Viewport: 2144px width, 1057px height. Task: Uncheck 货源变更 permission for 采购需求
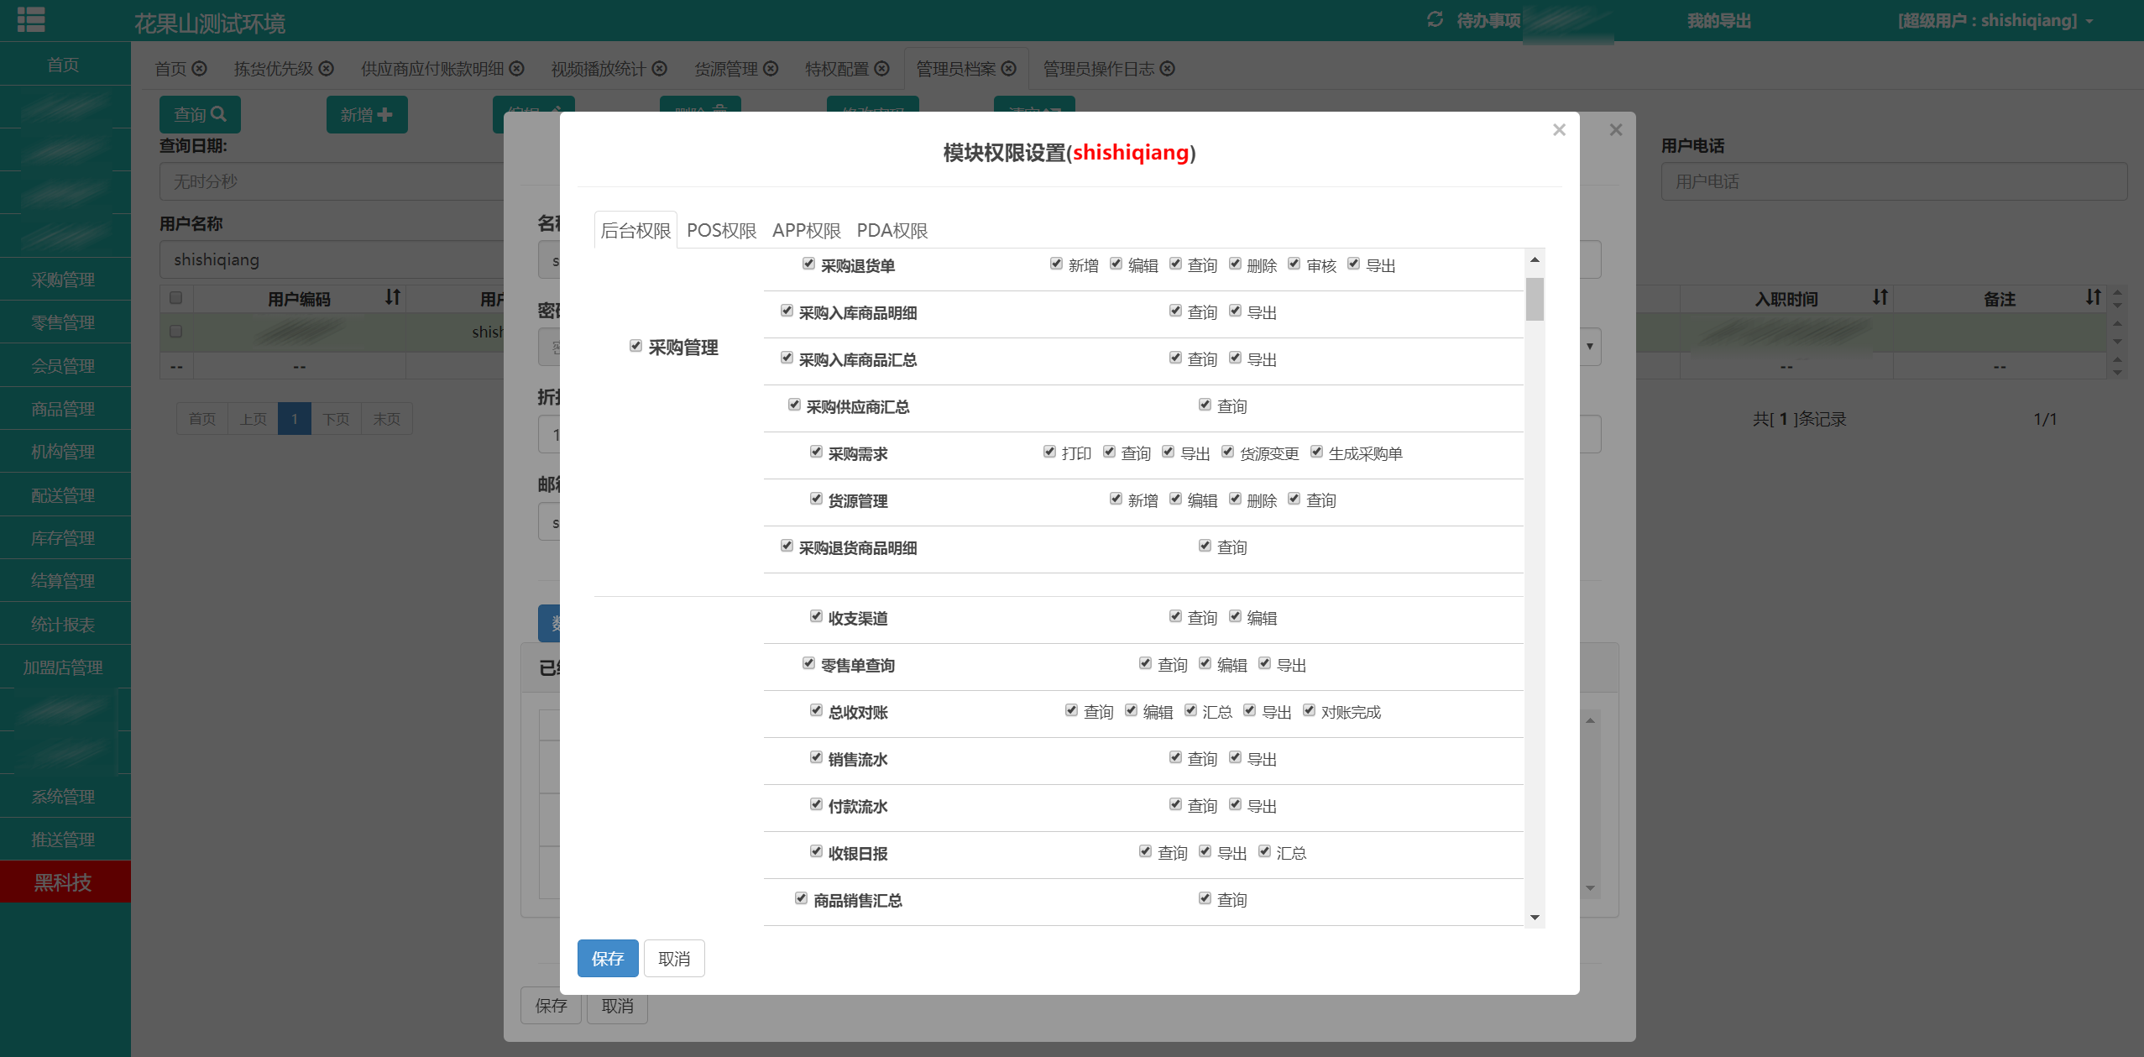coord(1228,452)
